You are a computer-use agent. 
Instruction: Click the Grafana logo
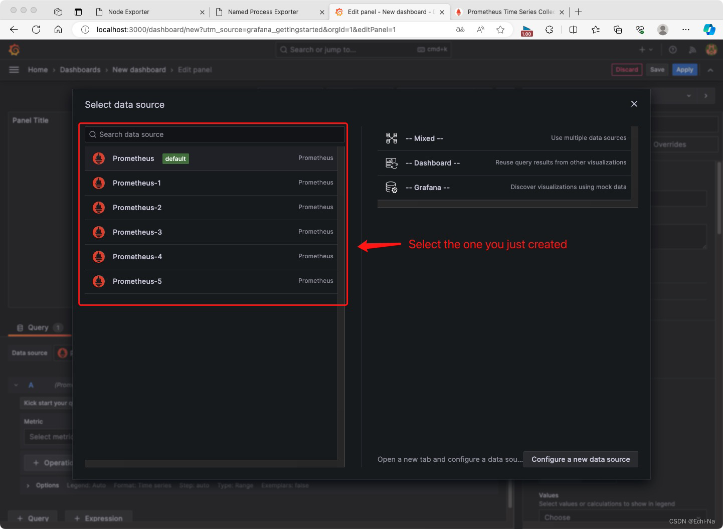coord(15,50)
